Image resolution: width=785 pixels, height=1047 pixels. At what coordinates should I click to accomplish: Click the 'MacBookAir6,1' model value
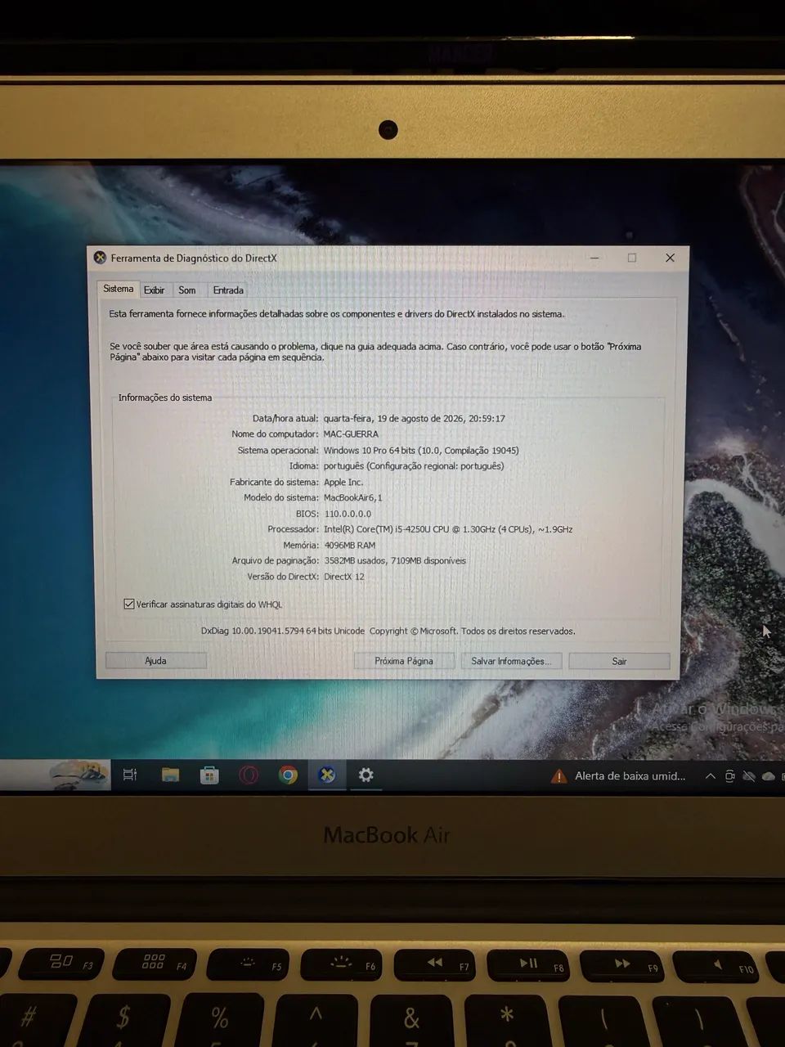point(352,498)
